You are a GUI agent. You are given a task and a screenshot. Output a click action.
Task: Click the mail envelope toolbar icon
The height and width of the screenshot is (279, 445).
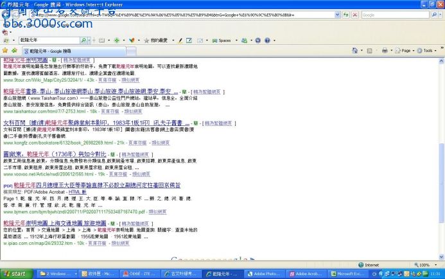[x=200, y=40]
